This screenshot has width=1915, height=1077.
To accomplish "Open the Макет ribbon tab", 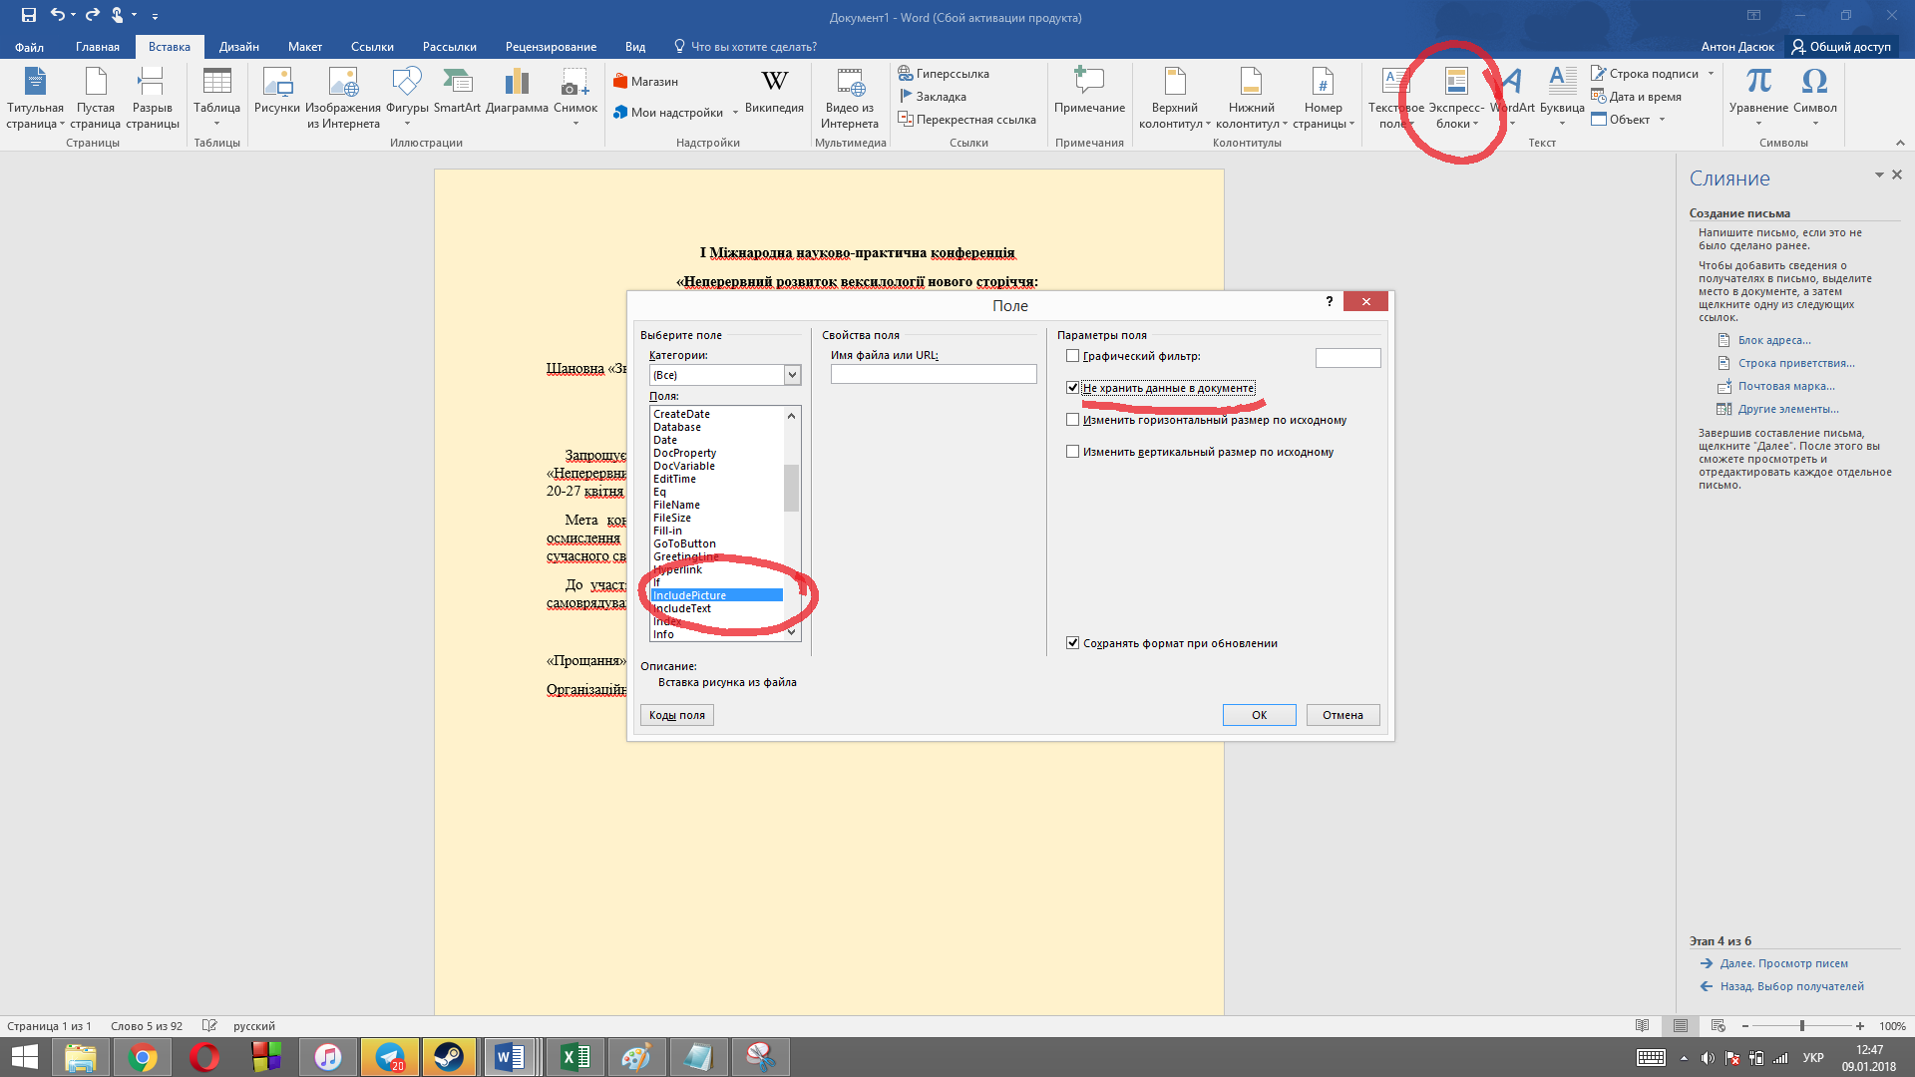I will point(304,47).
